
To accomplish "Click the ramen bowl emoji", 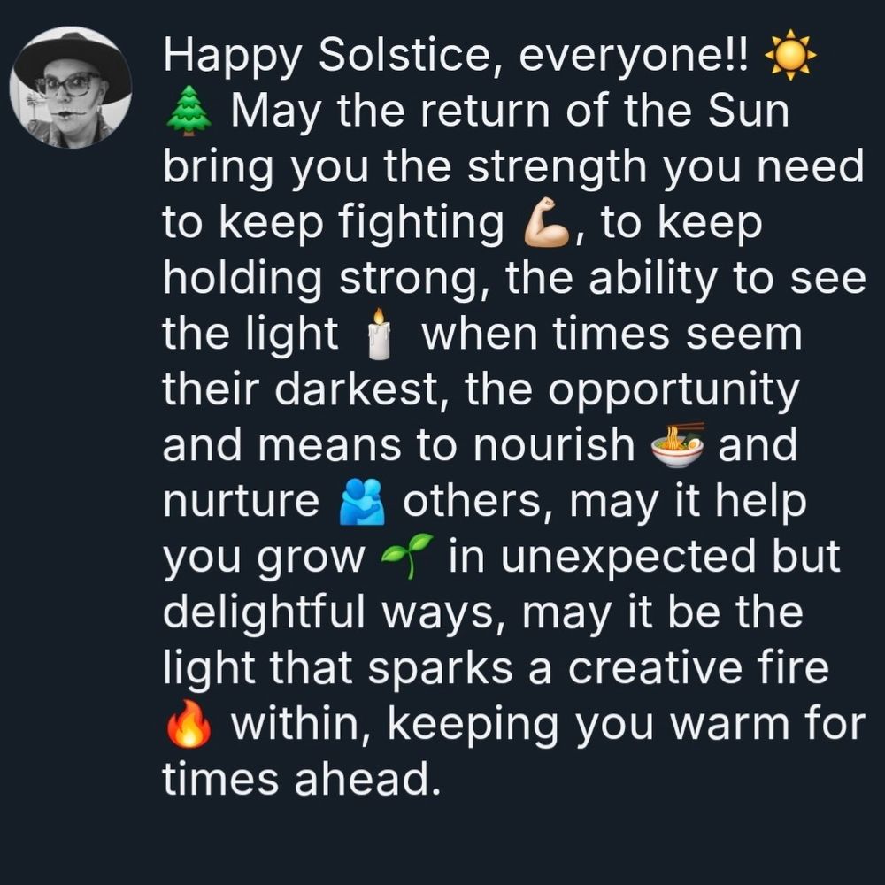I will (677, 445).
